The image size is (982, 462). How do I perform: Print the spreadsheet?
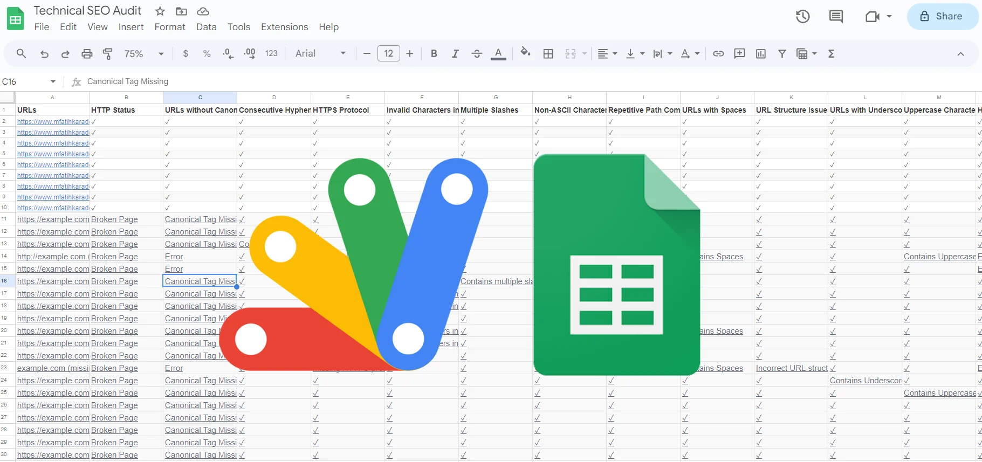(87, 53)
